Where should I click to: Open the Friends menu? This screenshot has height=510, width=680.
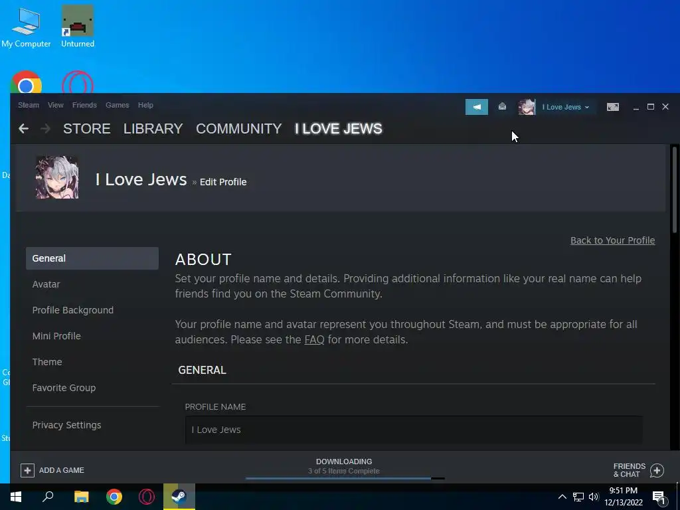84,105
